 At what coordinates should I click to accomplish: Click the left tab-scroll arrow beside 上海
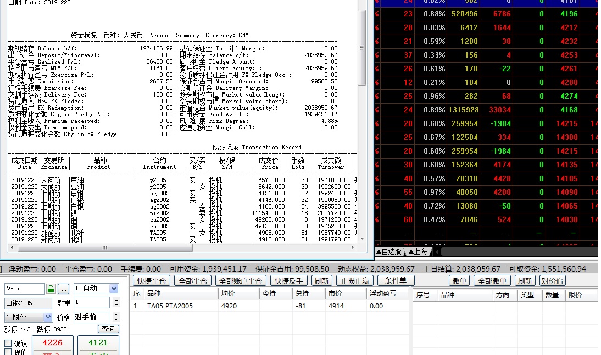coord(436,252)
